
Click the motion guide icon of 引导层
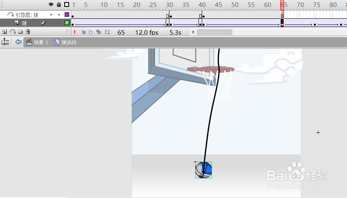(10, 15)
